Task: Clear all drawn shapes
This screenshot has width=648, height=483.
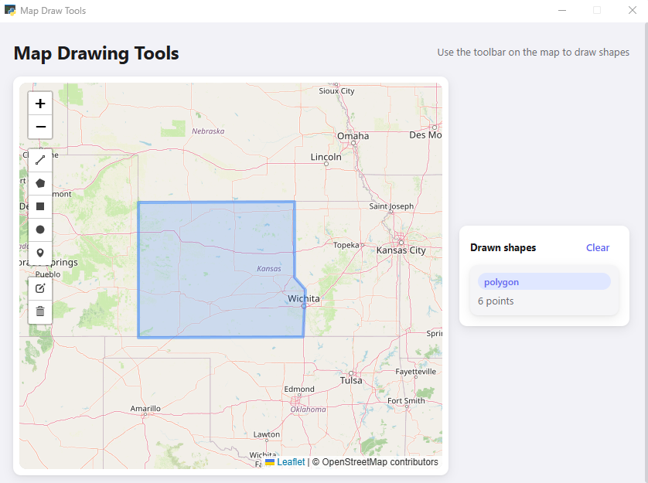Action: (x=598, y=247)
